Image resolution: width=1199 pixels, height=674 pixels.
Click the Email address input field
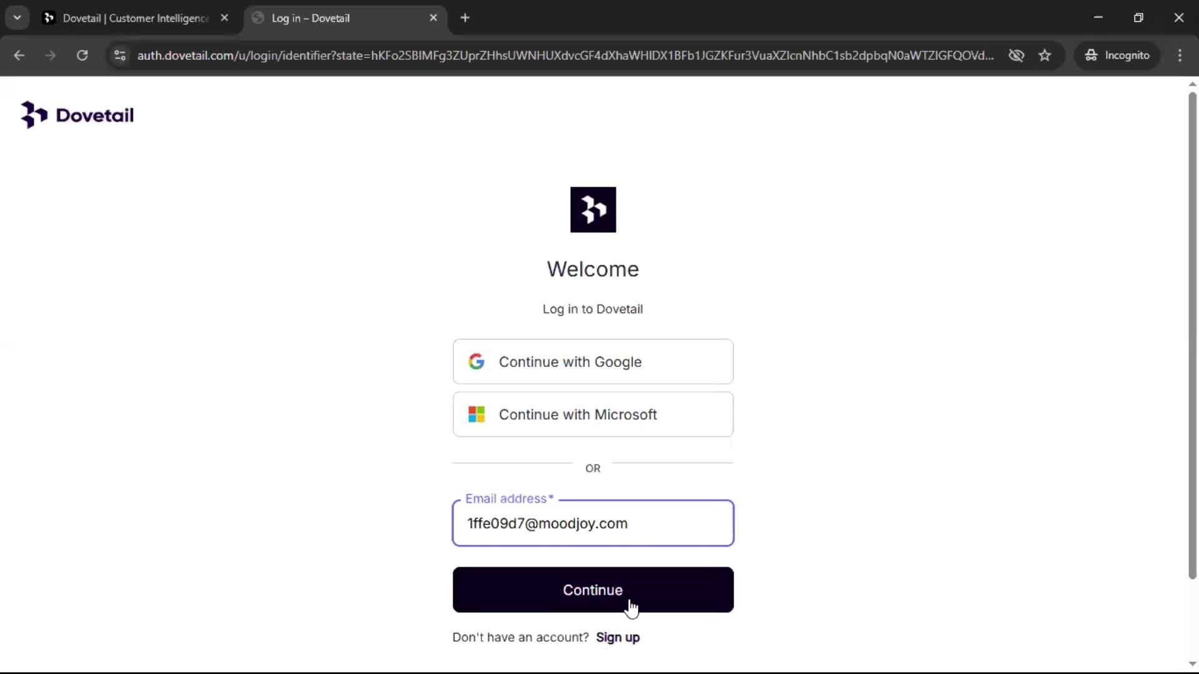click(593, 524)
